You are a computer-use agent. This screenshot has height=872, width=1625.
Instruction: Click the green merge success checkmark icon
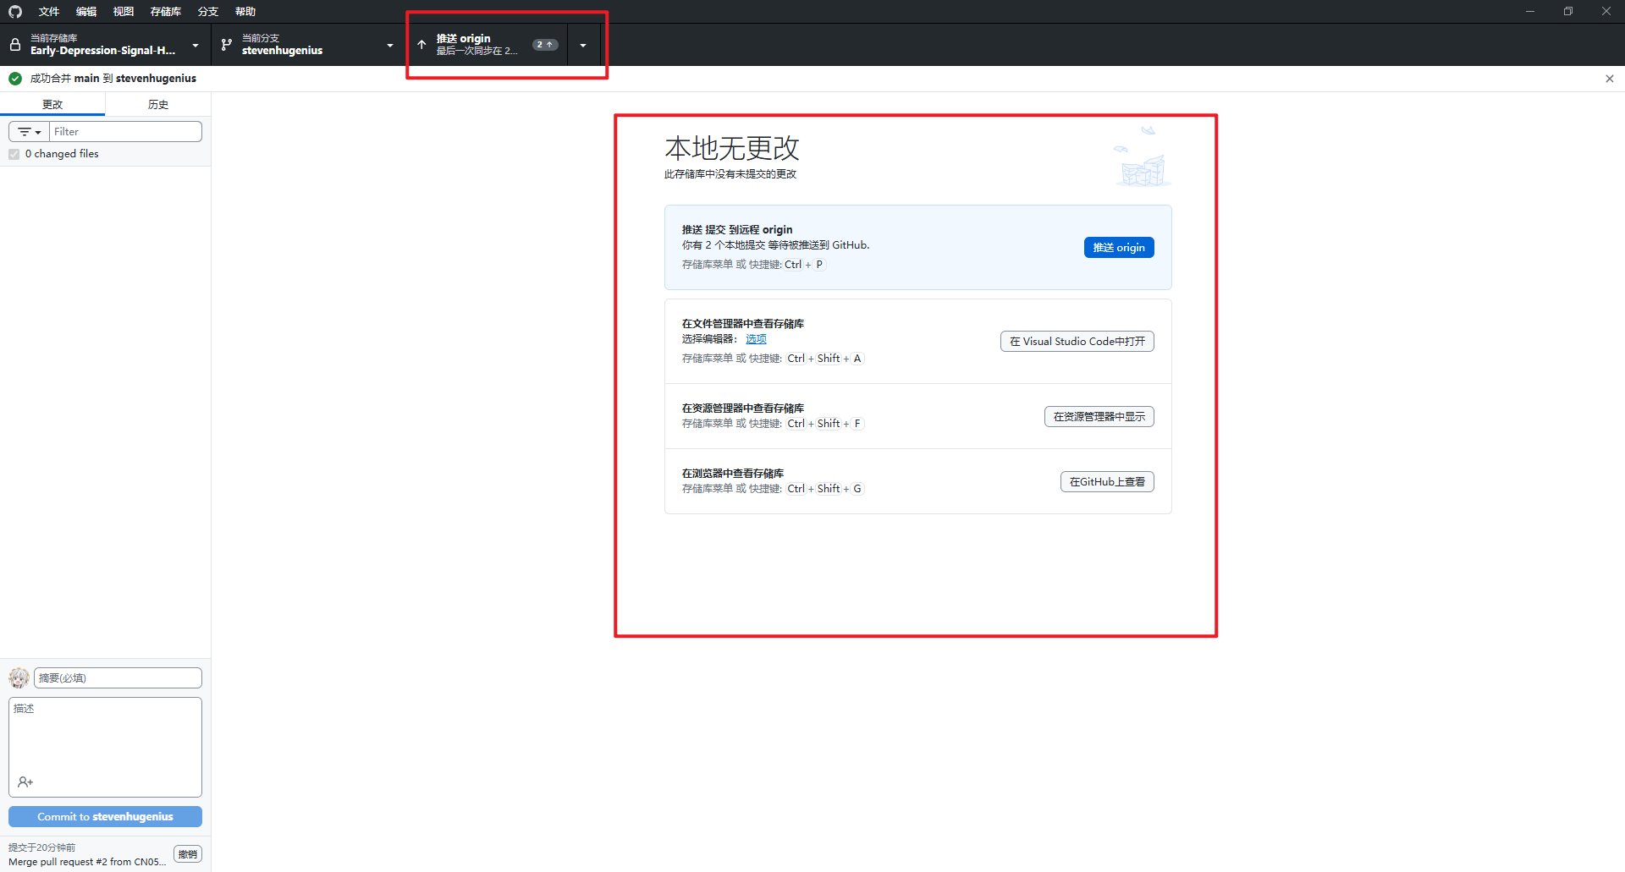(x=15, y=79)
